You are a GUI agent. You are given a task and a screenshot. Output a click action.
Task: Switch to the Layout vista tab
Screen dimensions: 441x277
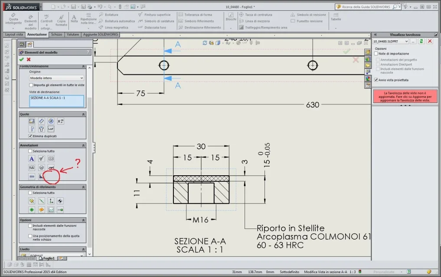tap(14, 35)
